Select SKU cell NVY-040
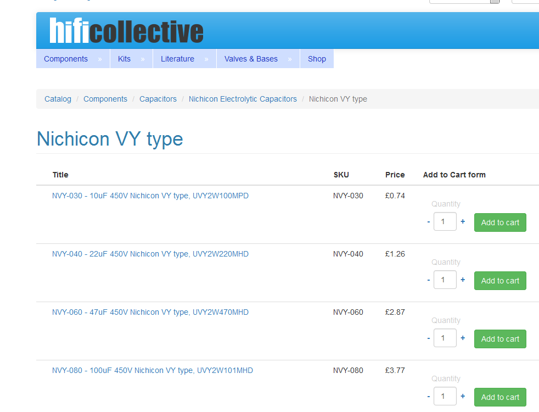This screenshot has width=539, height=412. pos(348,254)
